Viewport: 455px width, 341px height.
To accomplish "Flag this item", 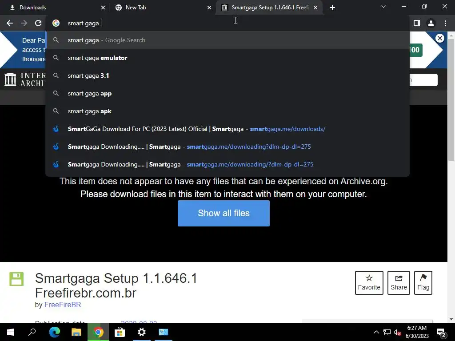I will [x=423, y=283].
